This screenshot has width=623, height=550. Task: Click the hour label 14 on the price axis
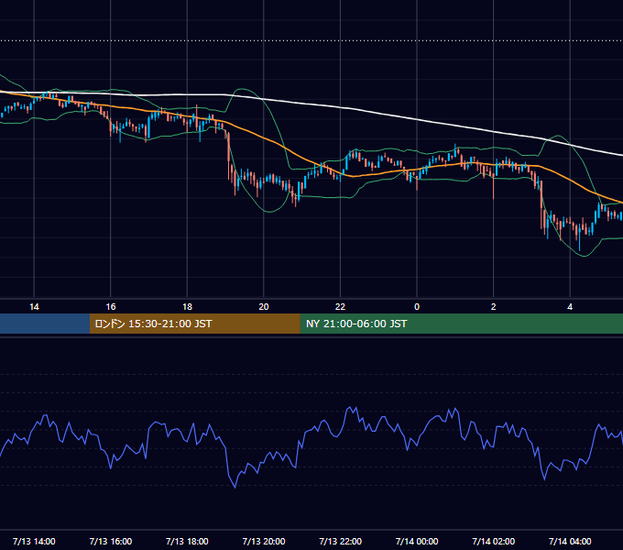[x=34, y=307]
